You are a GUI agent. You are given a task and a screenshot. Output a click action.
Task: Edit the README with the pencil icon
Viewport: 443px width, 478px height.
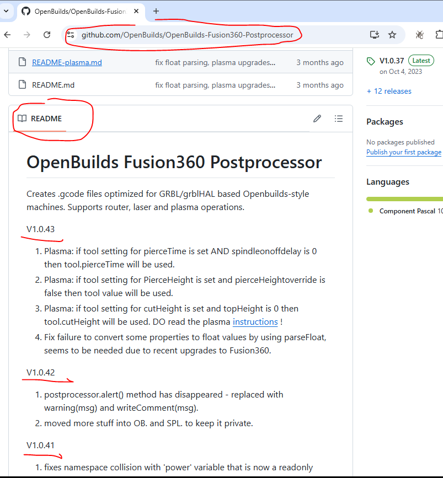click(x=317, y=119)
